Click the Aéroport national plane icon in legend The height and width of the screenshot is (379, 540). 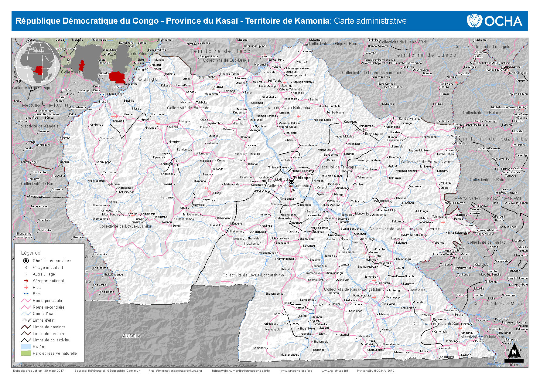coord(26,281)
